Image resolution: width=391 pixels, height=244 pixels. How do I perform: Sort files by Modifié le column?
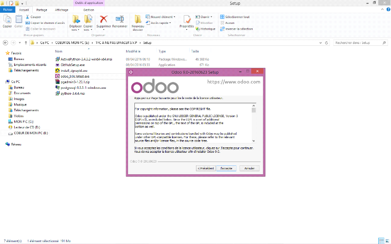pyautogui.click(x=133, y=51)
